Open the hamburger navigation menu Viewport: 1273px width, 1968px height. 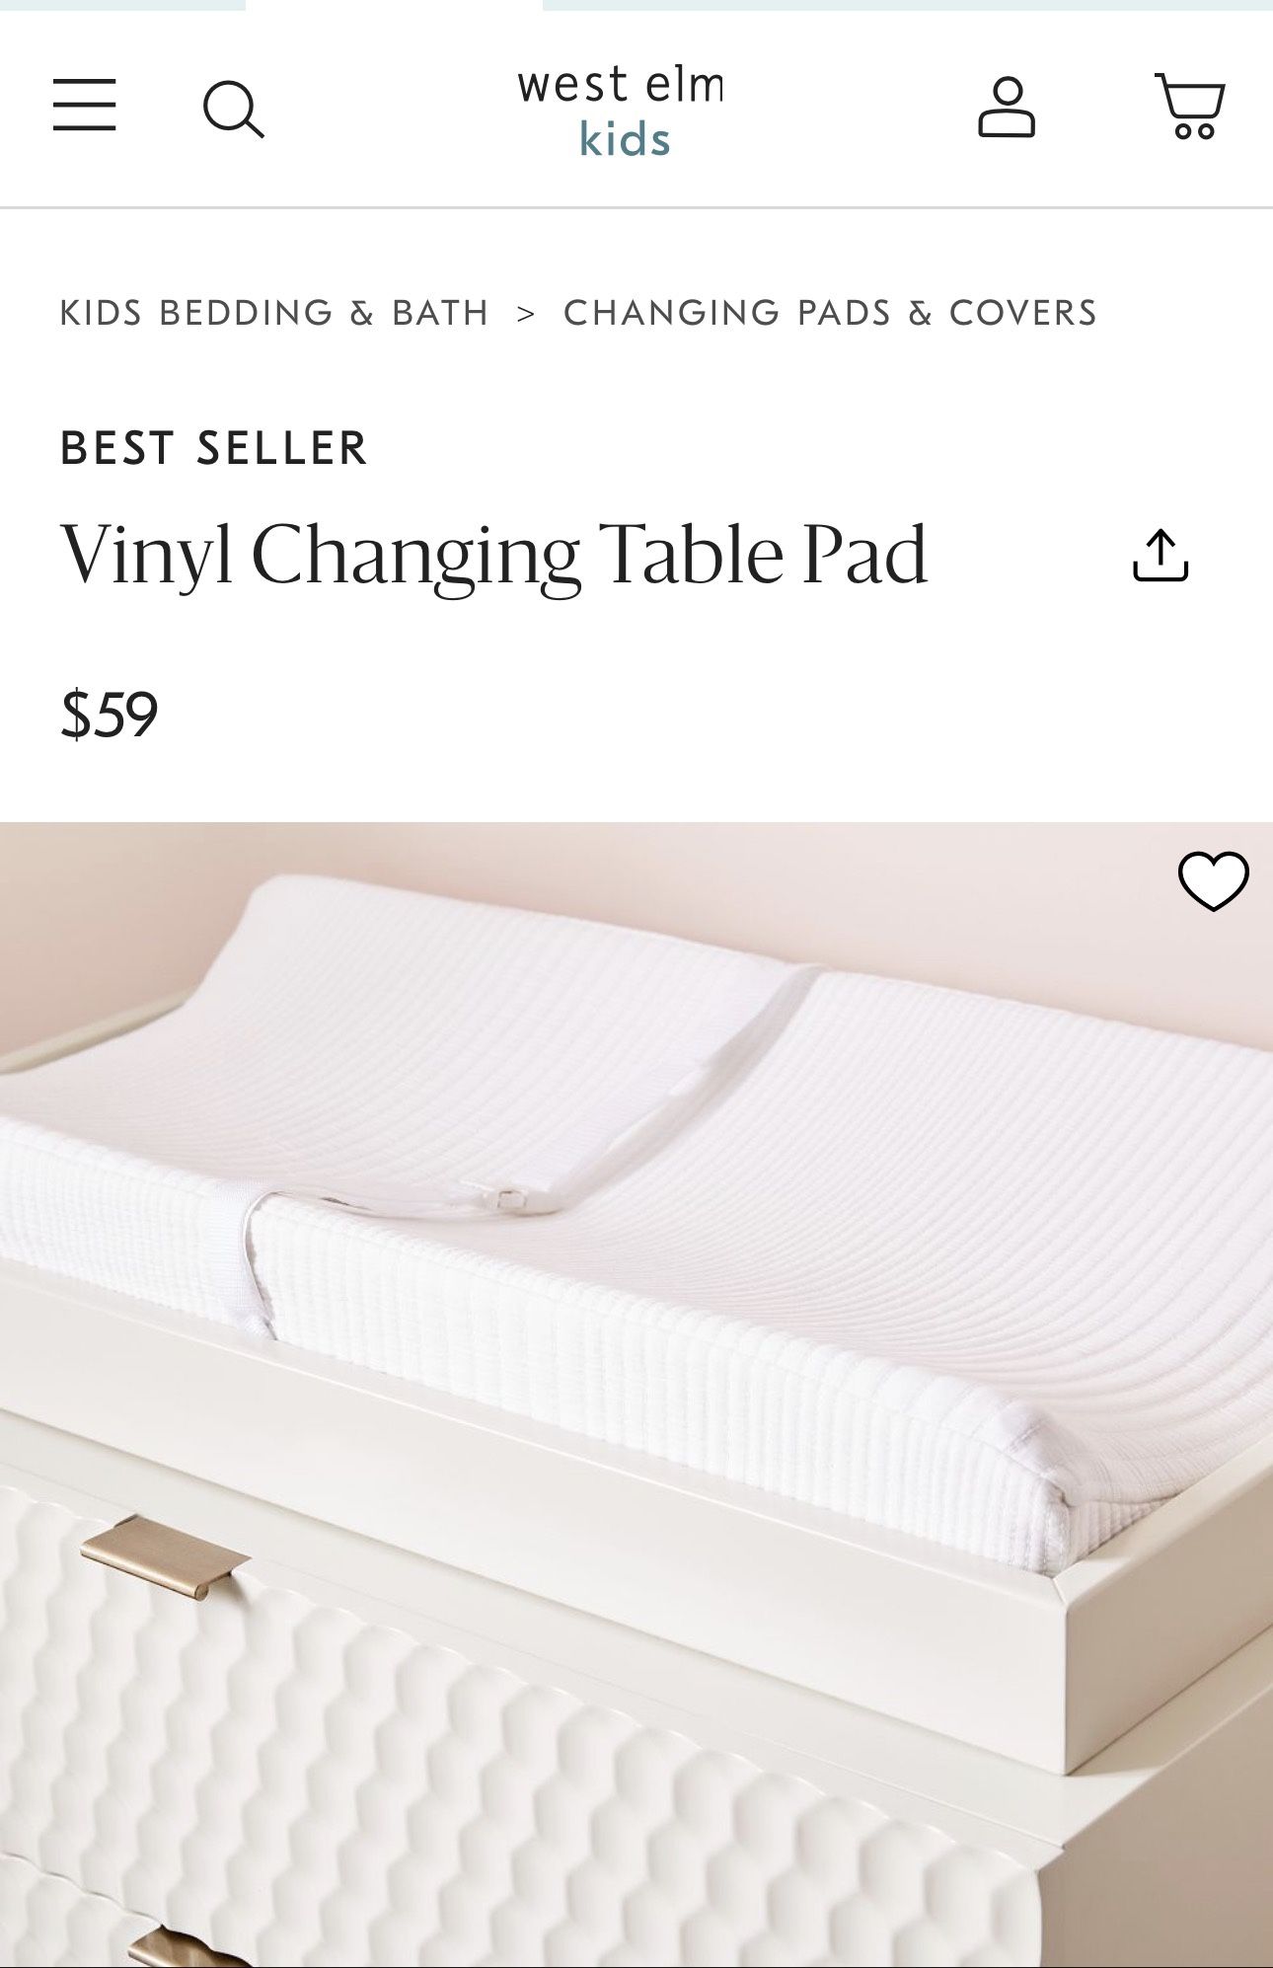(x=85, y=106)
